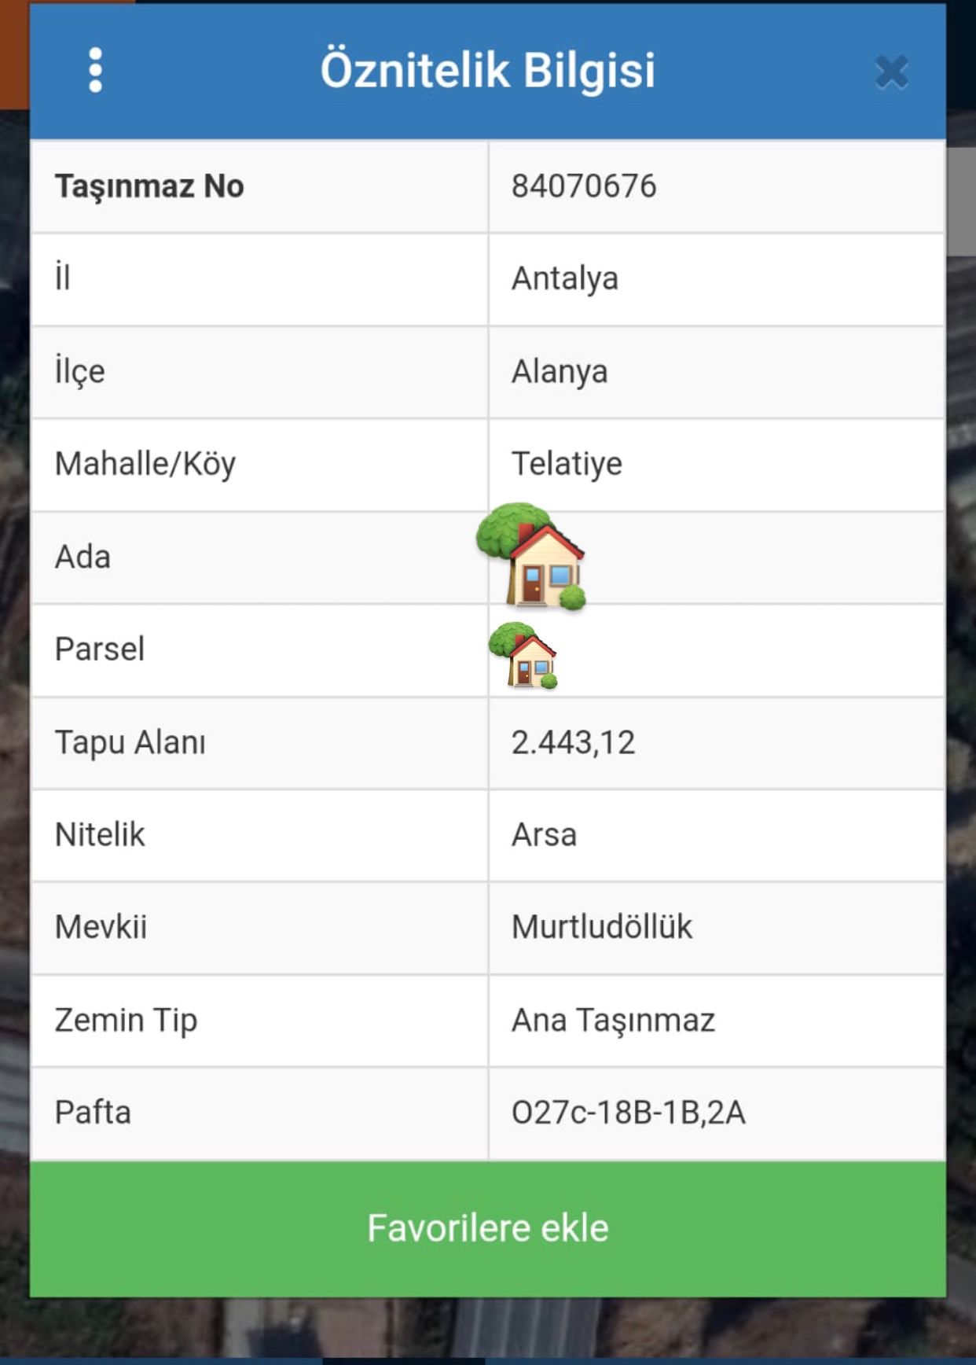Click the Öznitelik Bilgisi header title

[487, 71]
